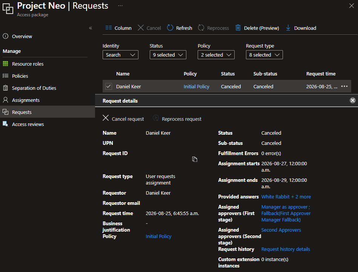Viewport: 358px width, 272px height.
Task: Open the Identity Search dropdown
Action: (120, 55)
